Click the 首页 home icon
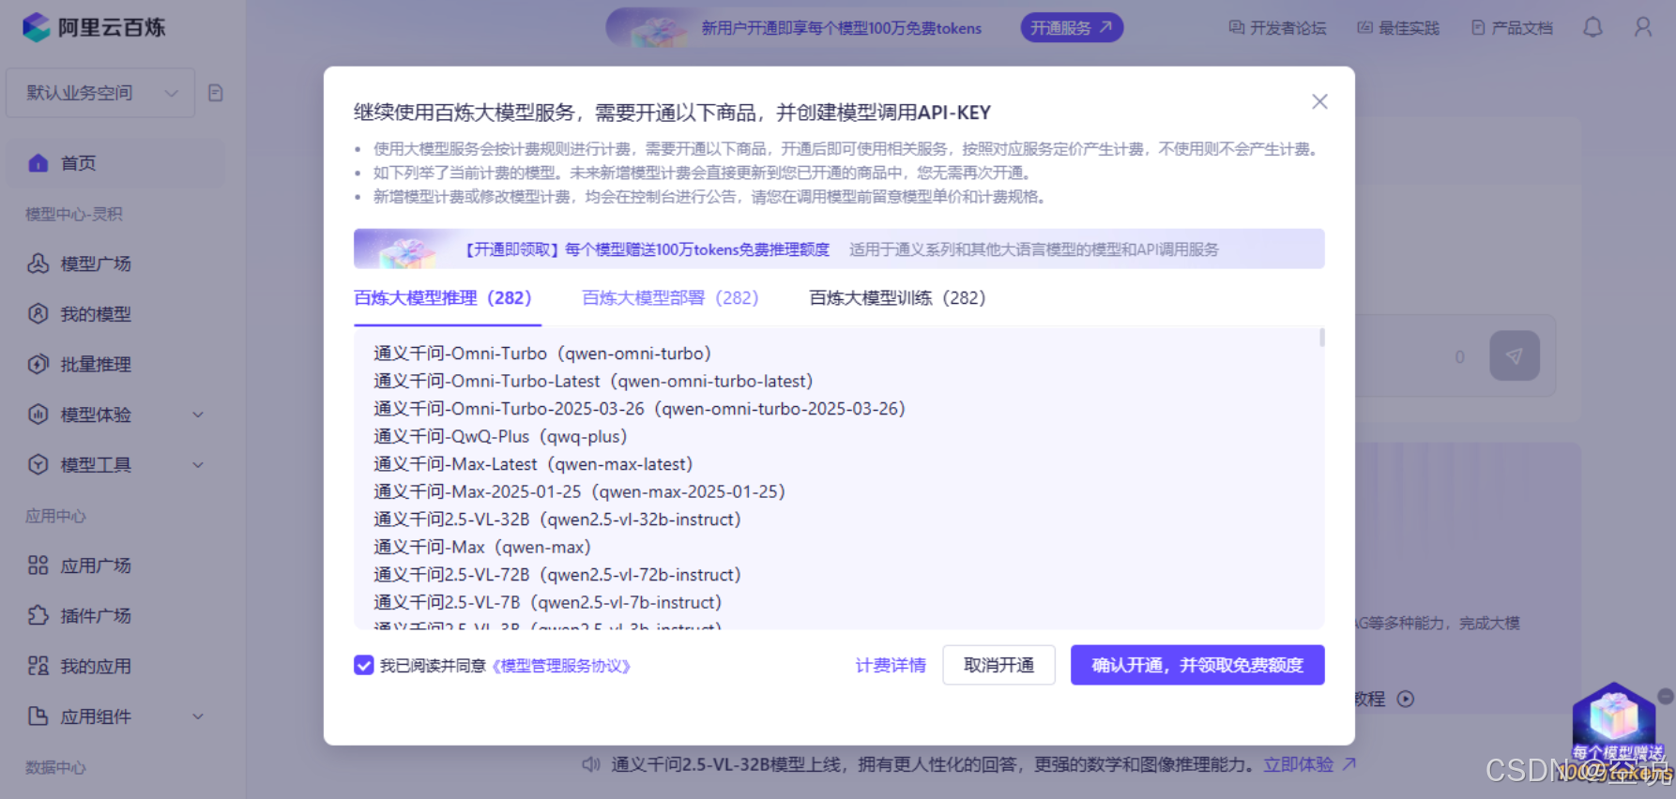 pyautogui.click(x=38, y=163)
